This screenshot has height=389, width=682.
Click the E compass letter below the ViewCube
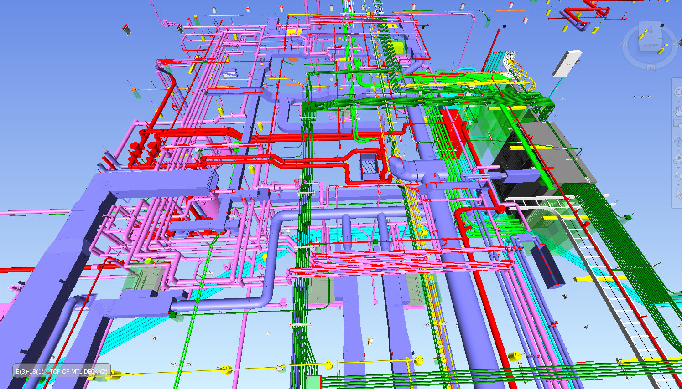(x=651, y=67)
